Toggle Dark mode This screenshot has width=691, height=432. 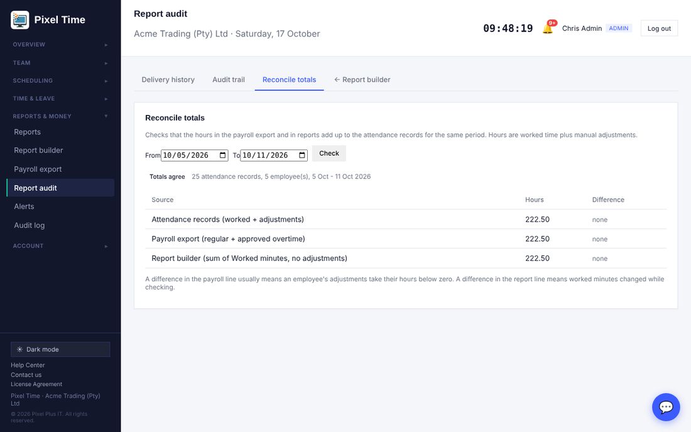[60, 349]
